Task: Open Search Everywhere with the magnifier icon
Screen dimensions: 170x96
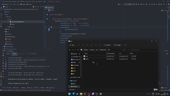Action: point(164,4)
